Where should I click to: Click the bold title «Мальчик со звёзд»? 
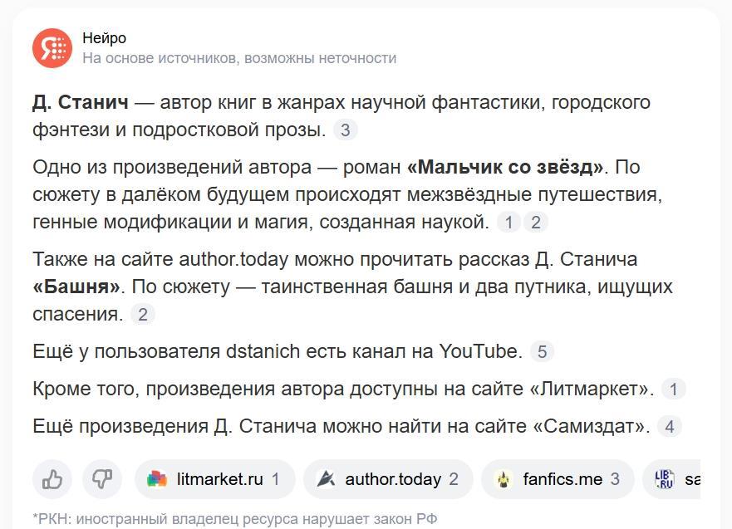(x=505, y=167)
